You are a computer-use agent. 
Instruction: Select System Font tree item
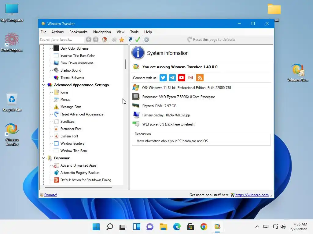click(x=69, y=136)
